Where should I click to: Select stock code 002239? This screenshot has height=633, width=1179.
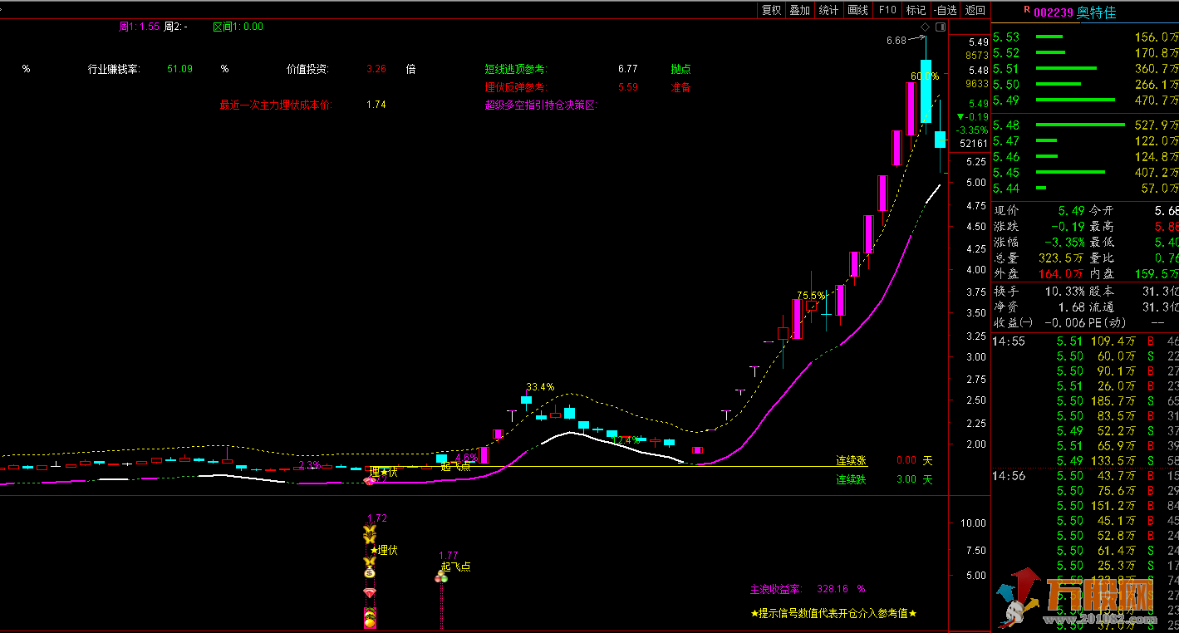[x=1054, y=12]
